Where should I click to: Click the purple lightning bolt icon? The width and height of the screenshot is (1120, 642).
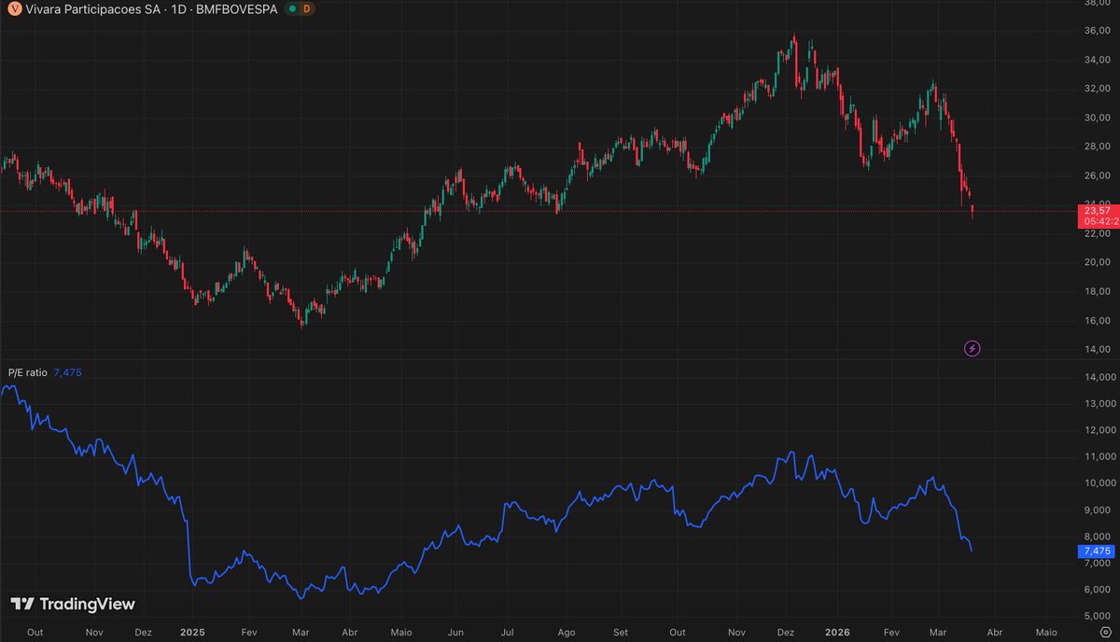(973, 348)
